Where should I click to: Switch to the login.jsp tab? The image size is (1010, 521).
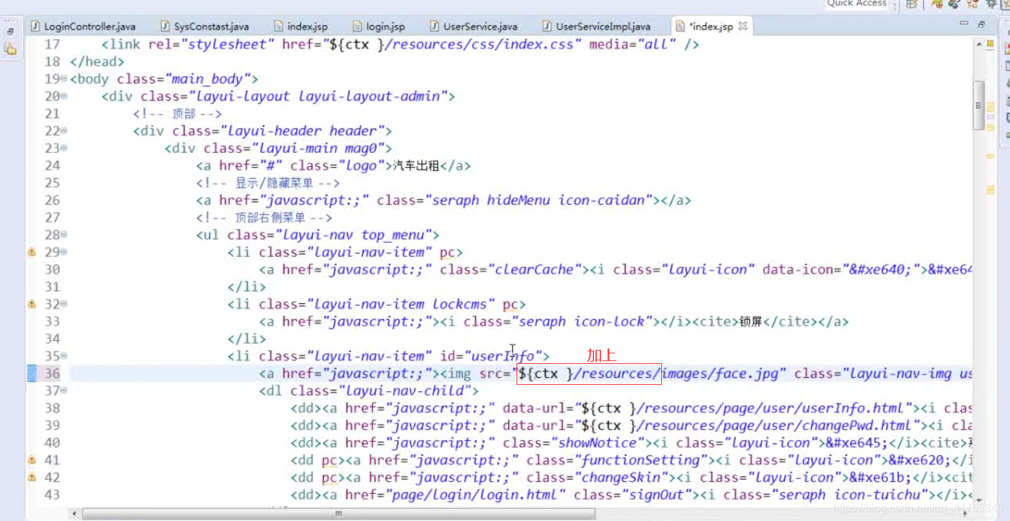379,27
